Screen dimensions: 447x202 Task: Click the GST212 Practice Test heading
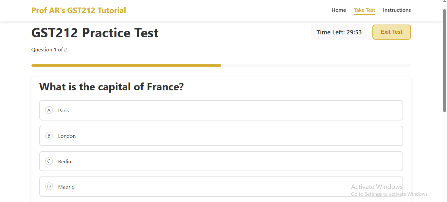(x=95, y=33)
